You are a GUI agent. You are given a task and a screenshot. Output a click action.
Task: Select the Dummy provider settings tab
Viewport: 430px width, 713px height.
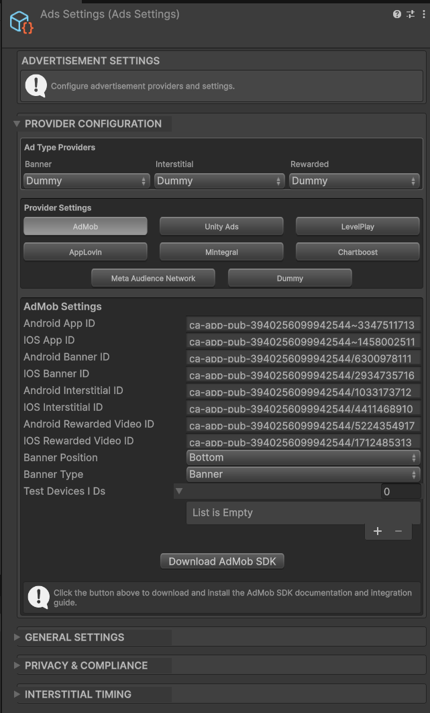pyautogui.click(x=290, y=279)
